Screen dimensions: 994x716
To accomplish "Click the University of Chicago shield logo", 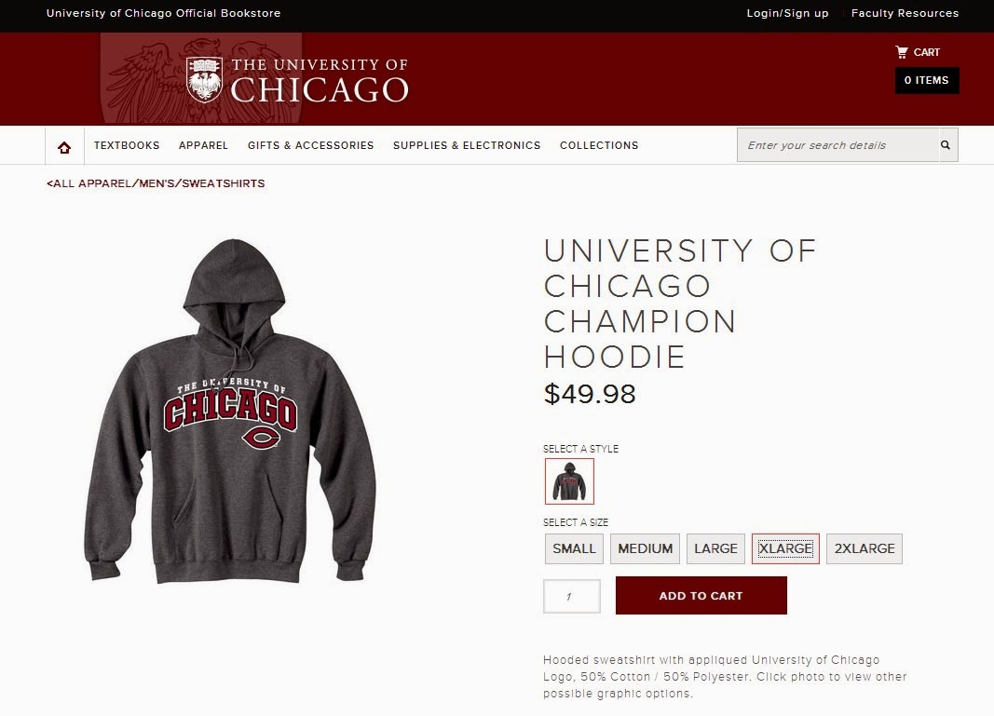I will (204, 79).
